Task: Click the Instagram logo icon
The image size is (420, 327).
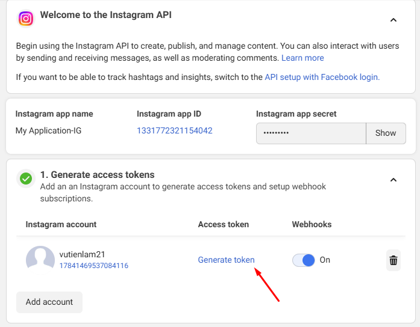Action: 26,19
